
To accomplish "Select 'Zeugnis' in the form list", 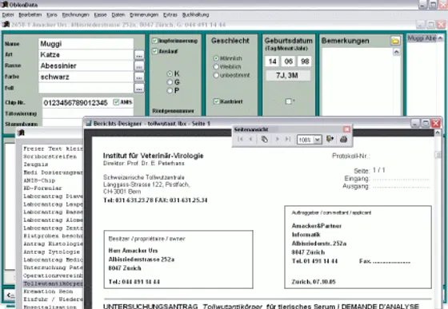I will 36,164.
